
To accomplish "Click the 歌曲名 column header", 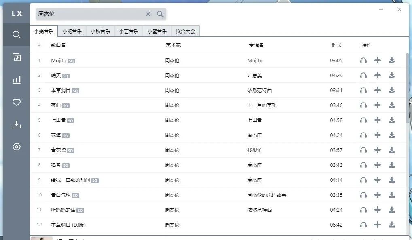I will point(58,45).
